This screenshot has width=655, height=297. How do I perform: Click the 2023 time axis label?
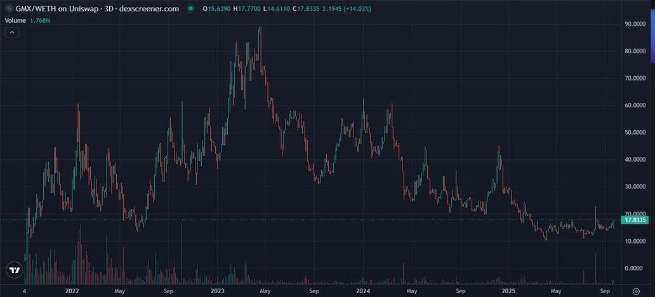(218, 291)
